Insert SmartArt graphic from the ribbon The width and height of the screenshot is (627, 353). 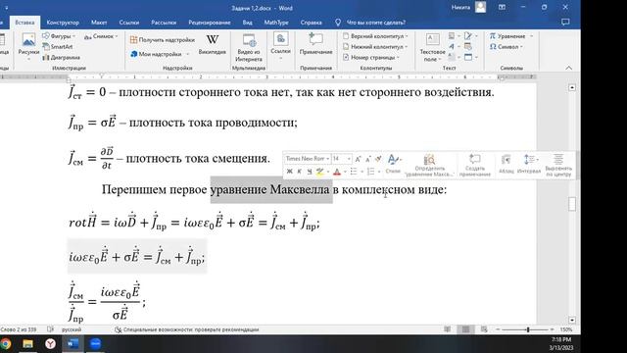point(58,47)
